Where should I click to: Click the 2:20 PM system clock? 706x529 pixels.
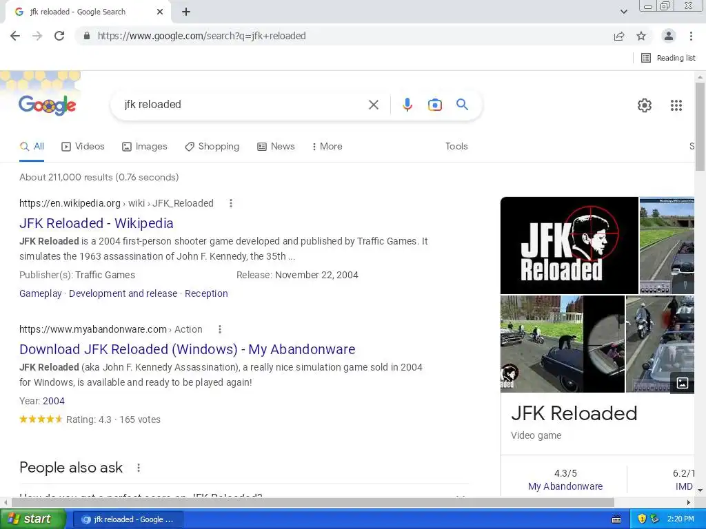click(x=680, y=519)
